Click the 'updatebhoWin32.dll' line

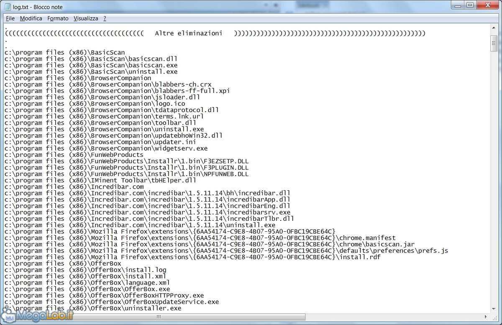tap(113, 136)
